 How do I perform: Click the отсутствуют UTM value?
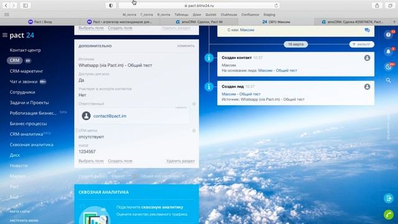pyautogui.click(x=91, y=137)
